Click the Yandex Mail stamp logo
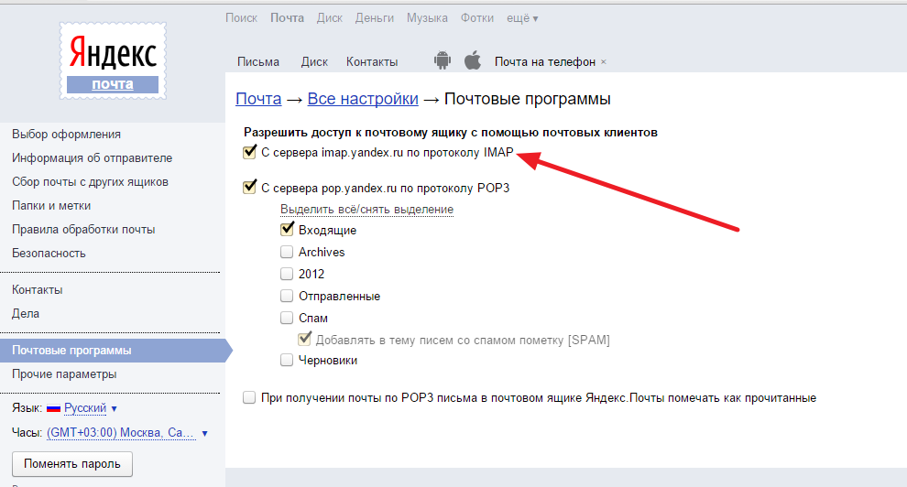The width and height of the screenshot is (907, 487). pyautogui.click(x=113, y=60)
